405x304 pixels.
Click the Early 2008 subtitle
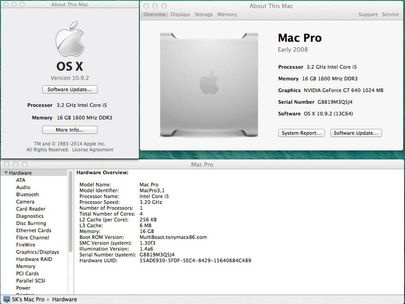pos(293,49)
